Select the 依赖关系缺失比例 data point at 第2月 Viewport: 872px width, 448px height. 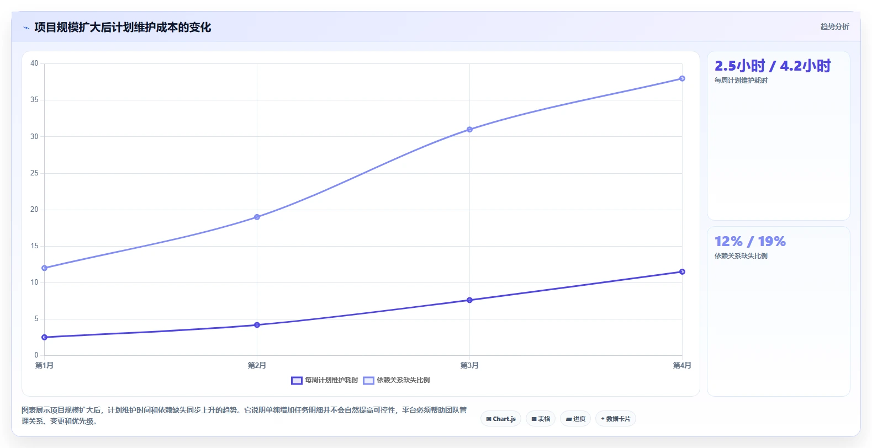(257, 217)
